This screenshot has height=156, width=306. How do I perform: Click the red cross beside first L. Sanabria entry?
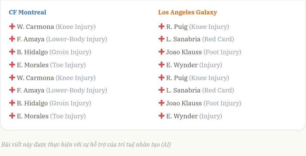click(x=161, y=39)
